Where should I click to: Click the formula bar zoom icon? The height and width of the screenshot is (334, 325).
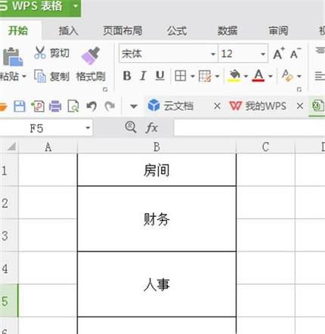[x=131, y=127]
